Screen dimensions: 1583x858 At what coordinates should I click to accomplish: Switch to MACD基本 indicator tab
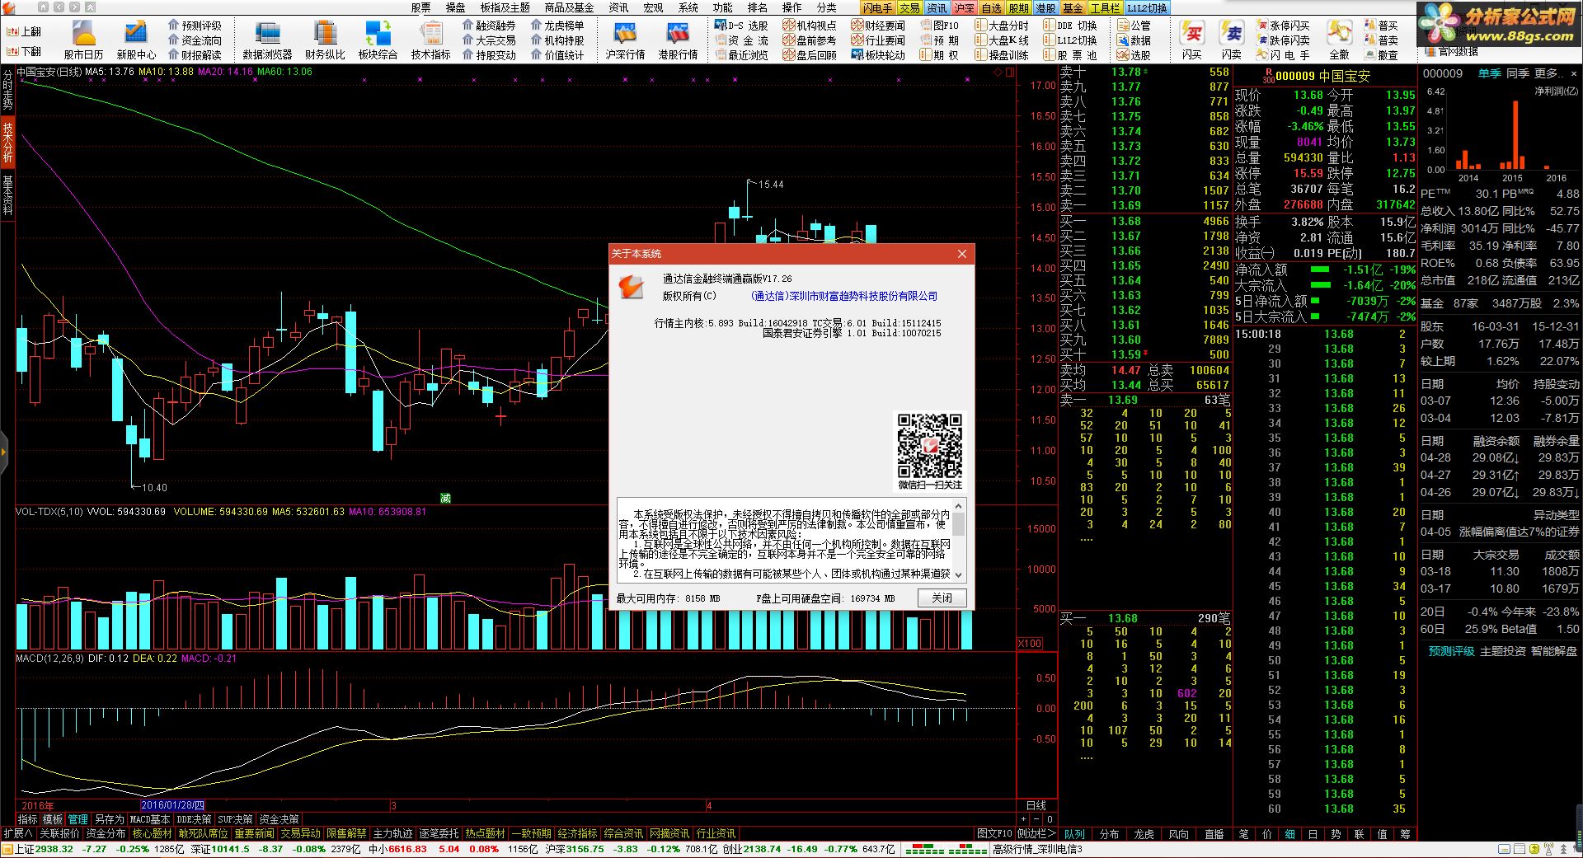point(149,819)
